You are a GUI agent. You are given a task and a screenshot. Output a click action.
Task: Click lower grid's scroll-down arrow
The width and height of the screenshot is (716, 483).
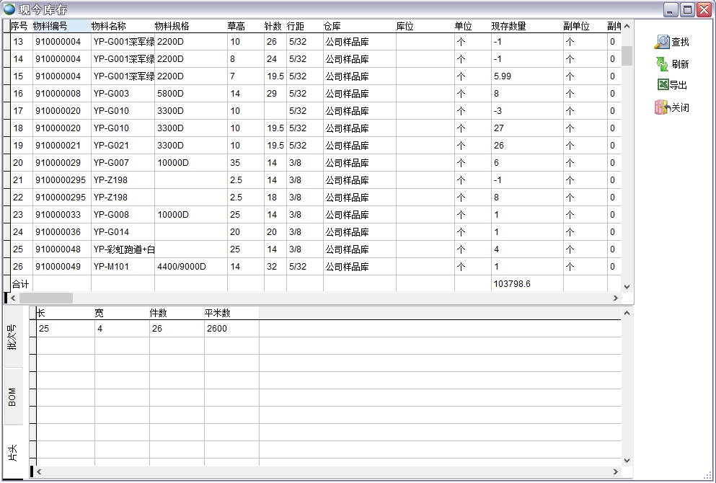click(x=626, y=460)
